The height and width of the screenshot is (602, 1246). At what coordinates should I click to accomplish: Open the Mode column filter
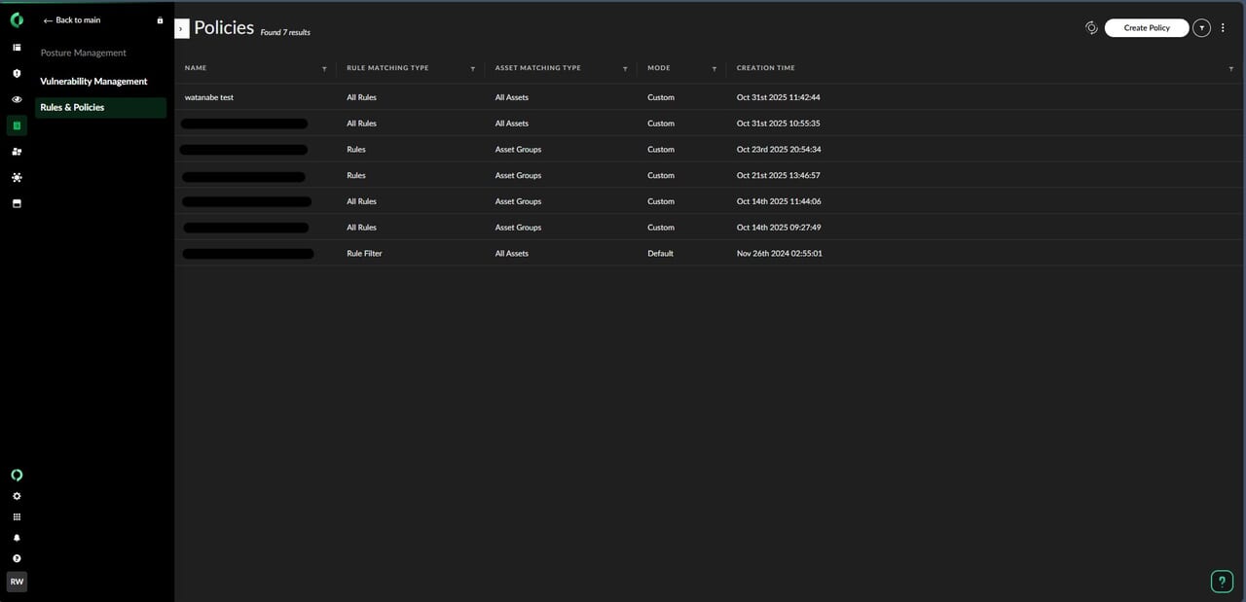click(715, 69)
